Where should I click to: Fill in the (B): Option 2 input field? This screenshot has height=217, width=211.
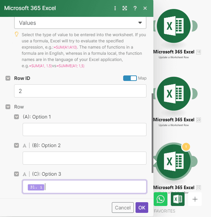point(84,158)
